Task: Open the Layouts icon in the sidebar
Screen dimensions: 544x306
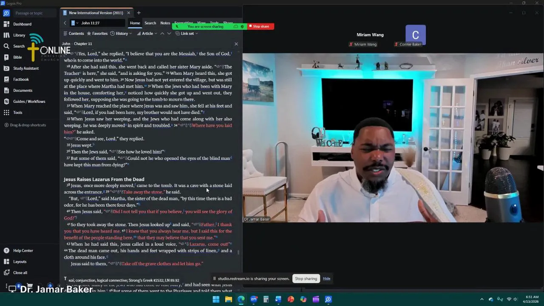Action: 6,262
